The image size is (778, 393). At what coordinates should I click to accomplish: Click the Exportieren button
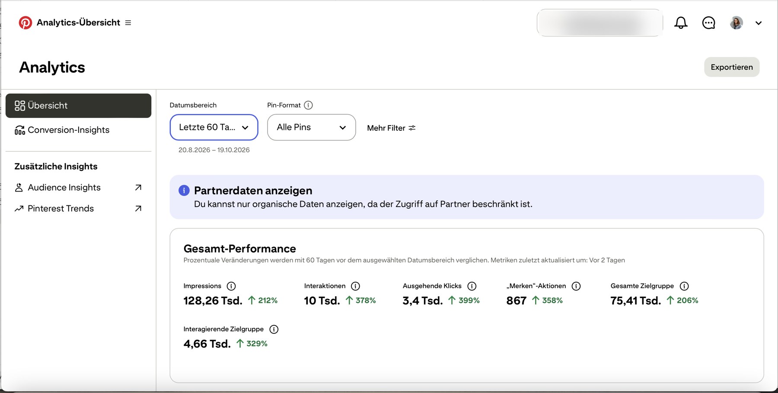[x=732, y=67]
